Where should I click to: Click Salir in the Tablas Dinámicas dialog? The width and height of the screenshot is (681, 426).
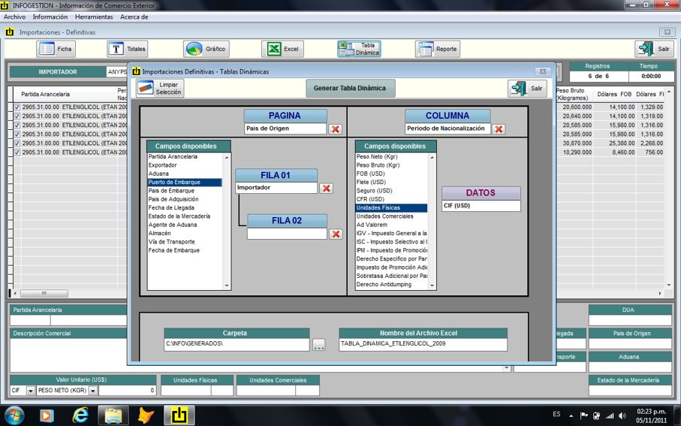[527, 88]
